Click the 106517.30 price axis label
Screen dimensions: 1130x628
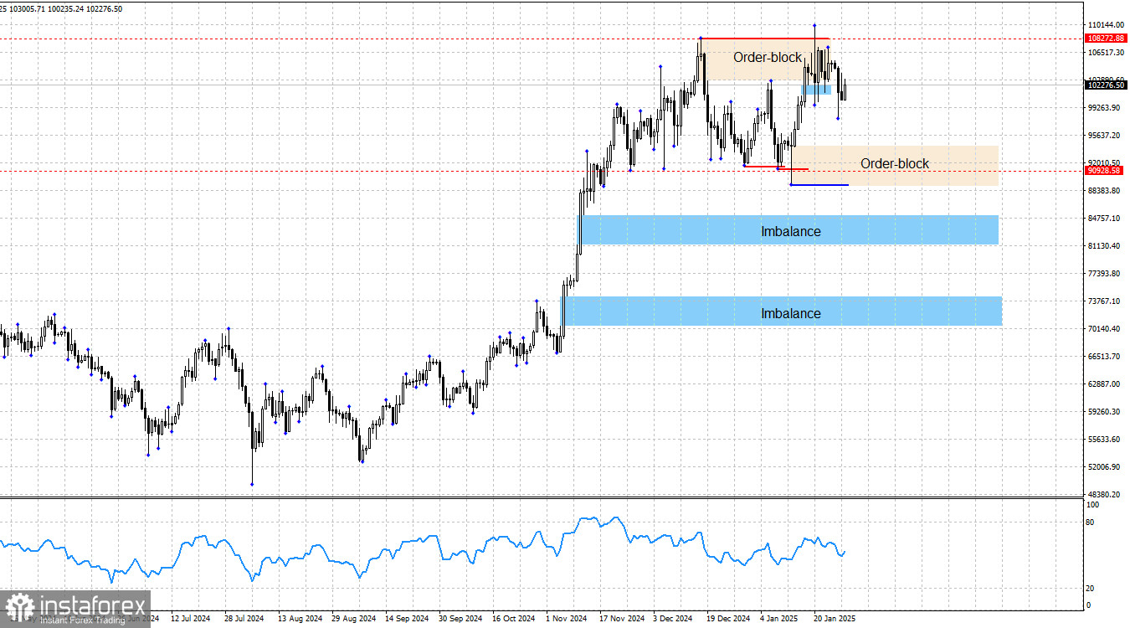pos(1105,53)
